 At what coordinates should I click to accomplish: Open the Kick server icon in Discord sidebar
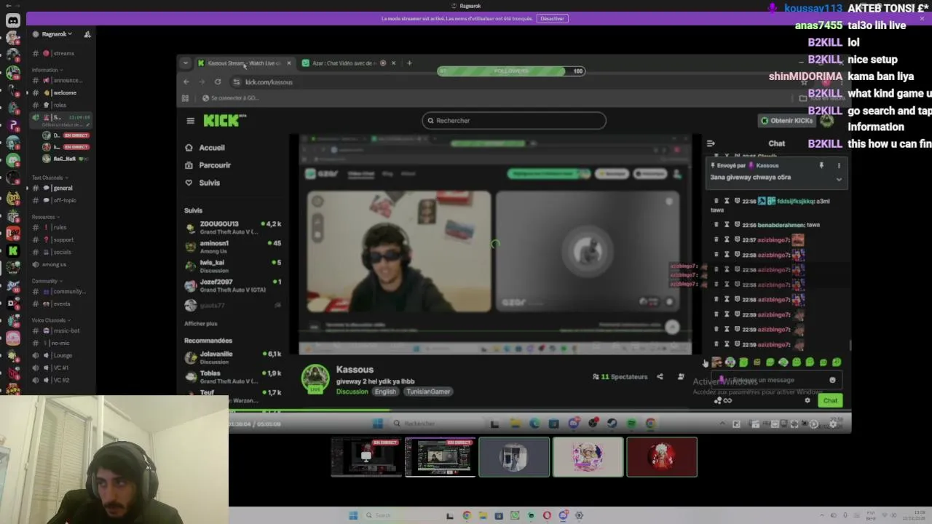13,250
